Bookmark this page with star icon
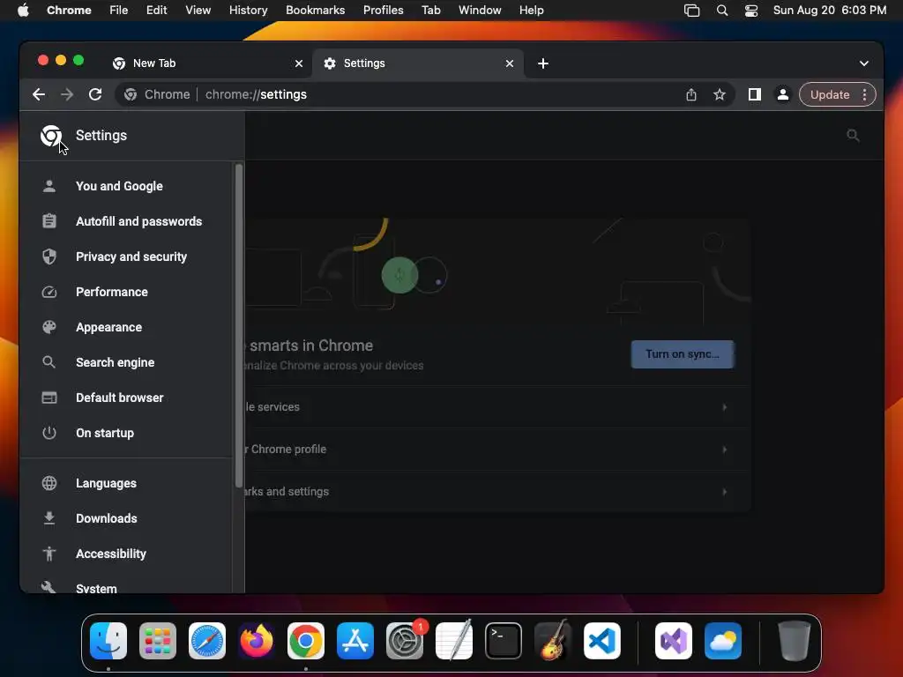The image size is (903, 677). [x=720, y=94]
